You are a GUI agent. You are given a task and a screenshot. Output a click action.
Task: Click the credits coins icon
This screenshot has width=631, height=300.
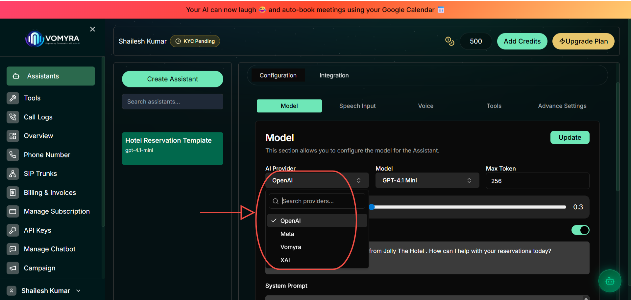[449, 41]
